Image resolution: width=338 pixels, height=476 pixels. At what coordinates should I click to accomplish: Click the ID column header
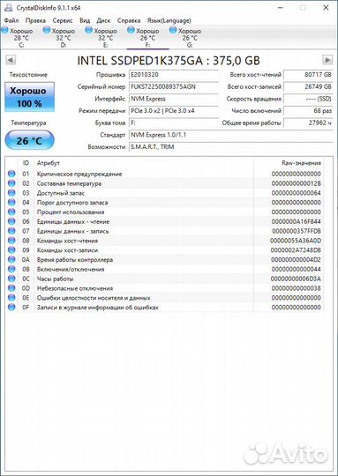(26, 163)
